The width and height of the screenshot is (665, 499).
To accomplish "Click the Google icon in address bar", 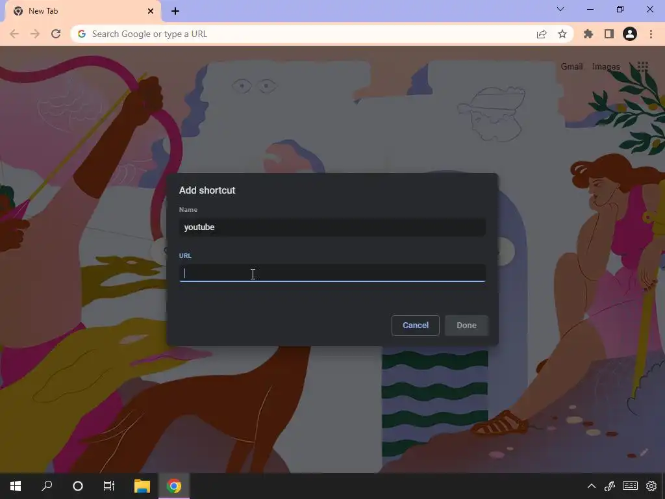I will pos(82,34).
